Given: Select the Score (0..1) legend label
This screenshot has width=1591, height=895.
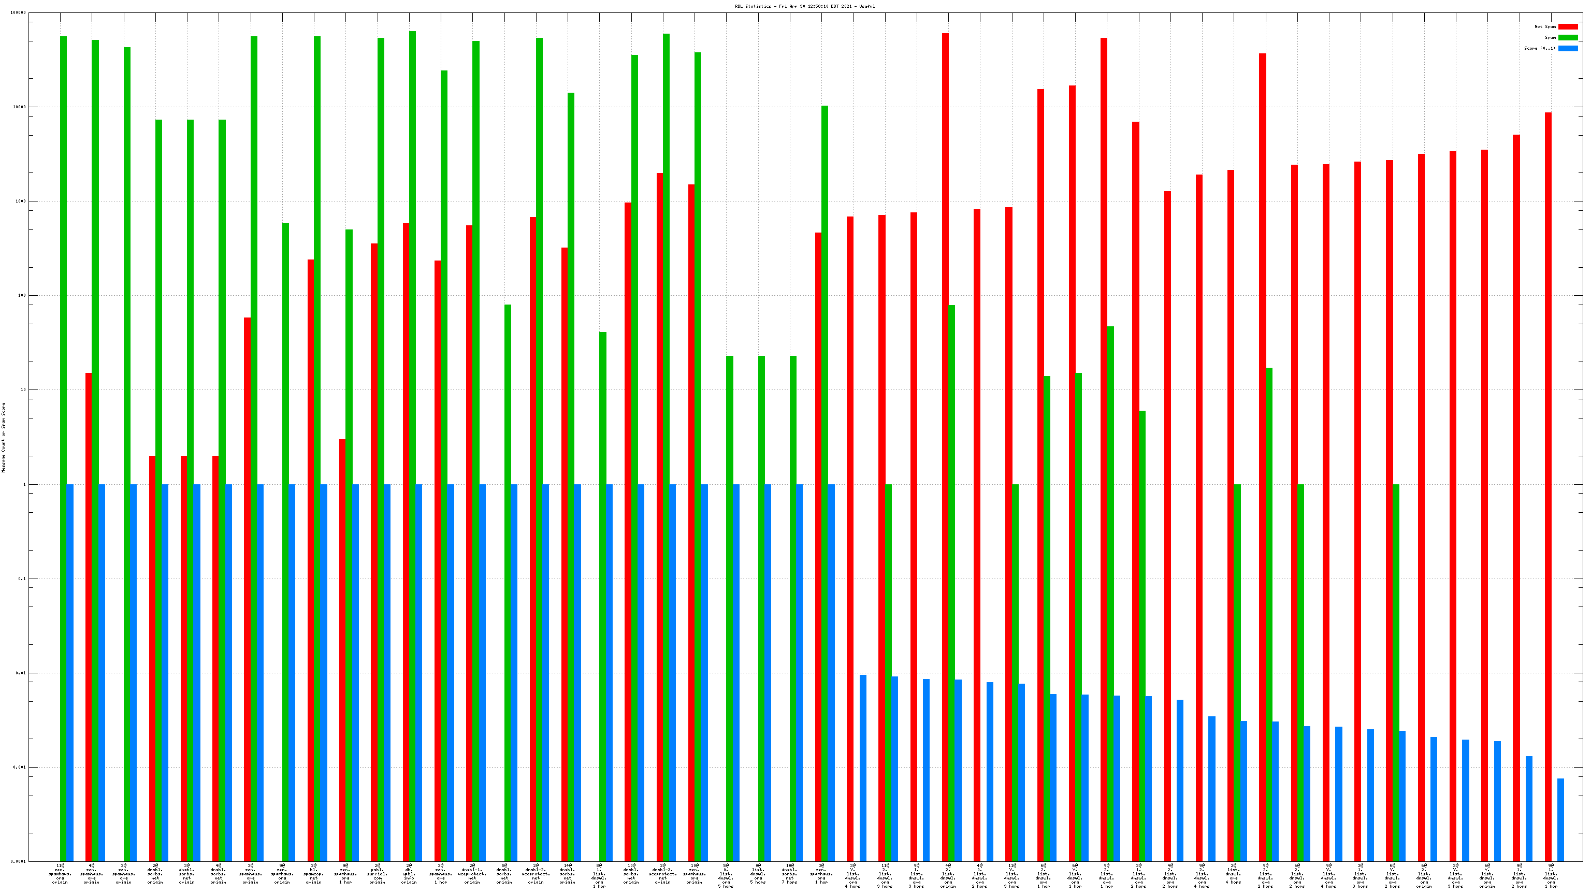Looking at the screenshot, I should click(1539, 48).
